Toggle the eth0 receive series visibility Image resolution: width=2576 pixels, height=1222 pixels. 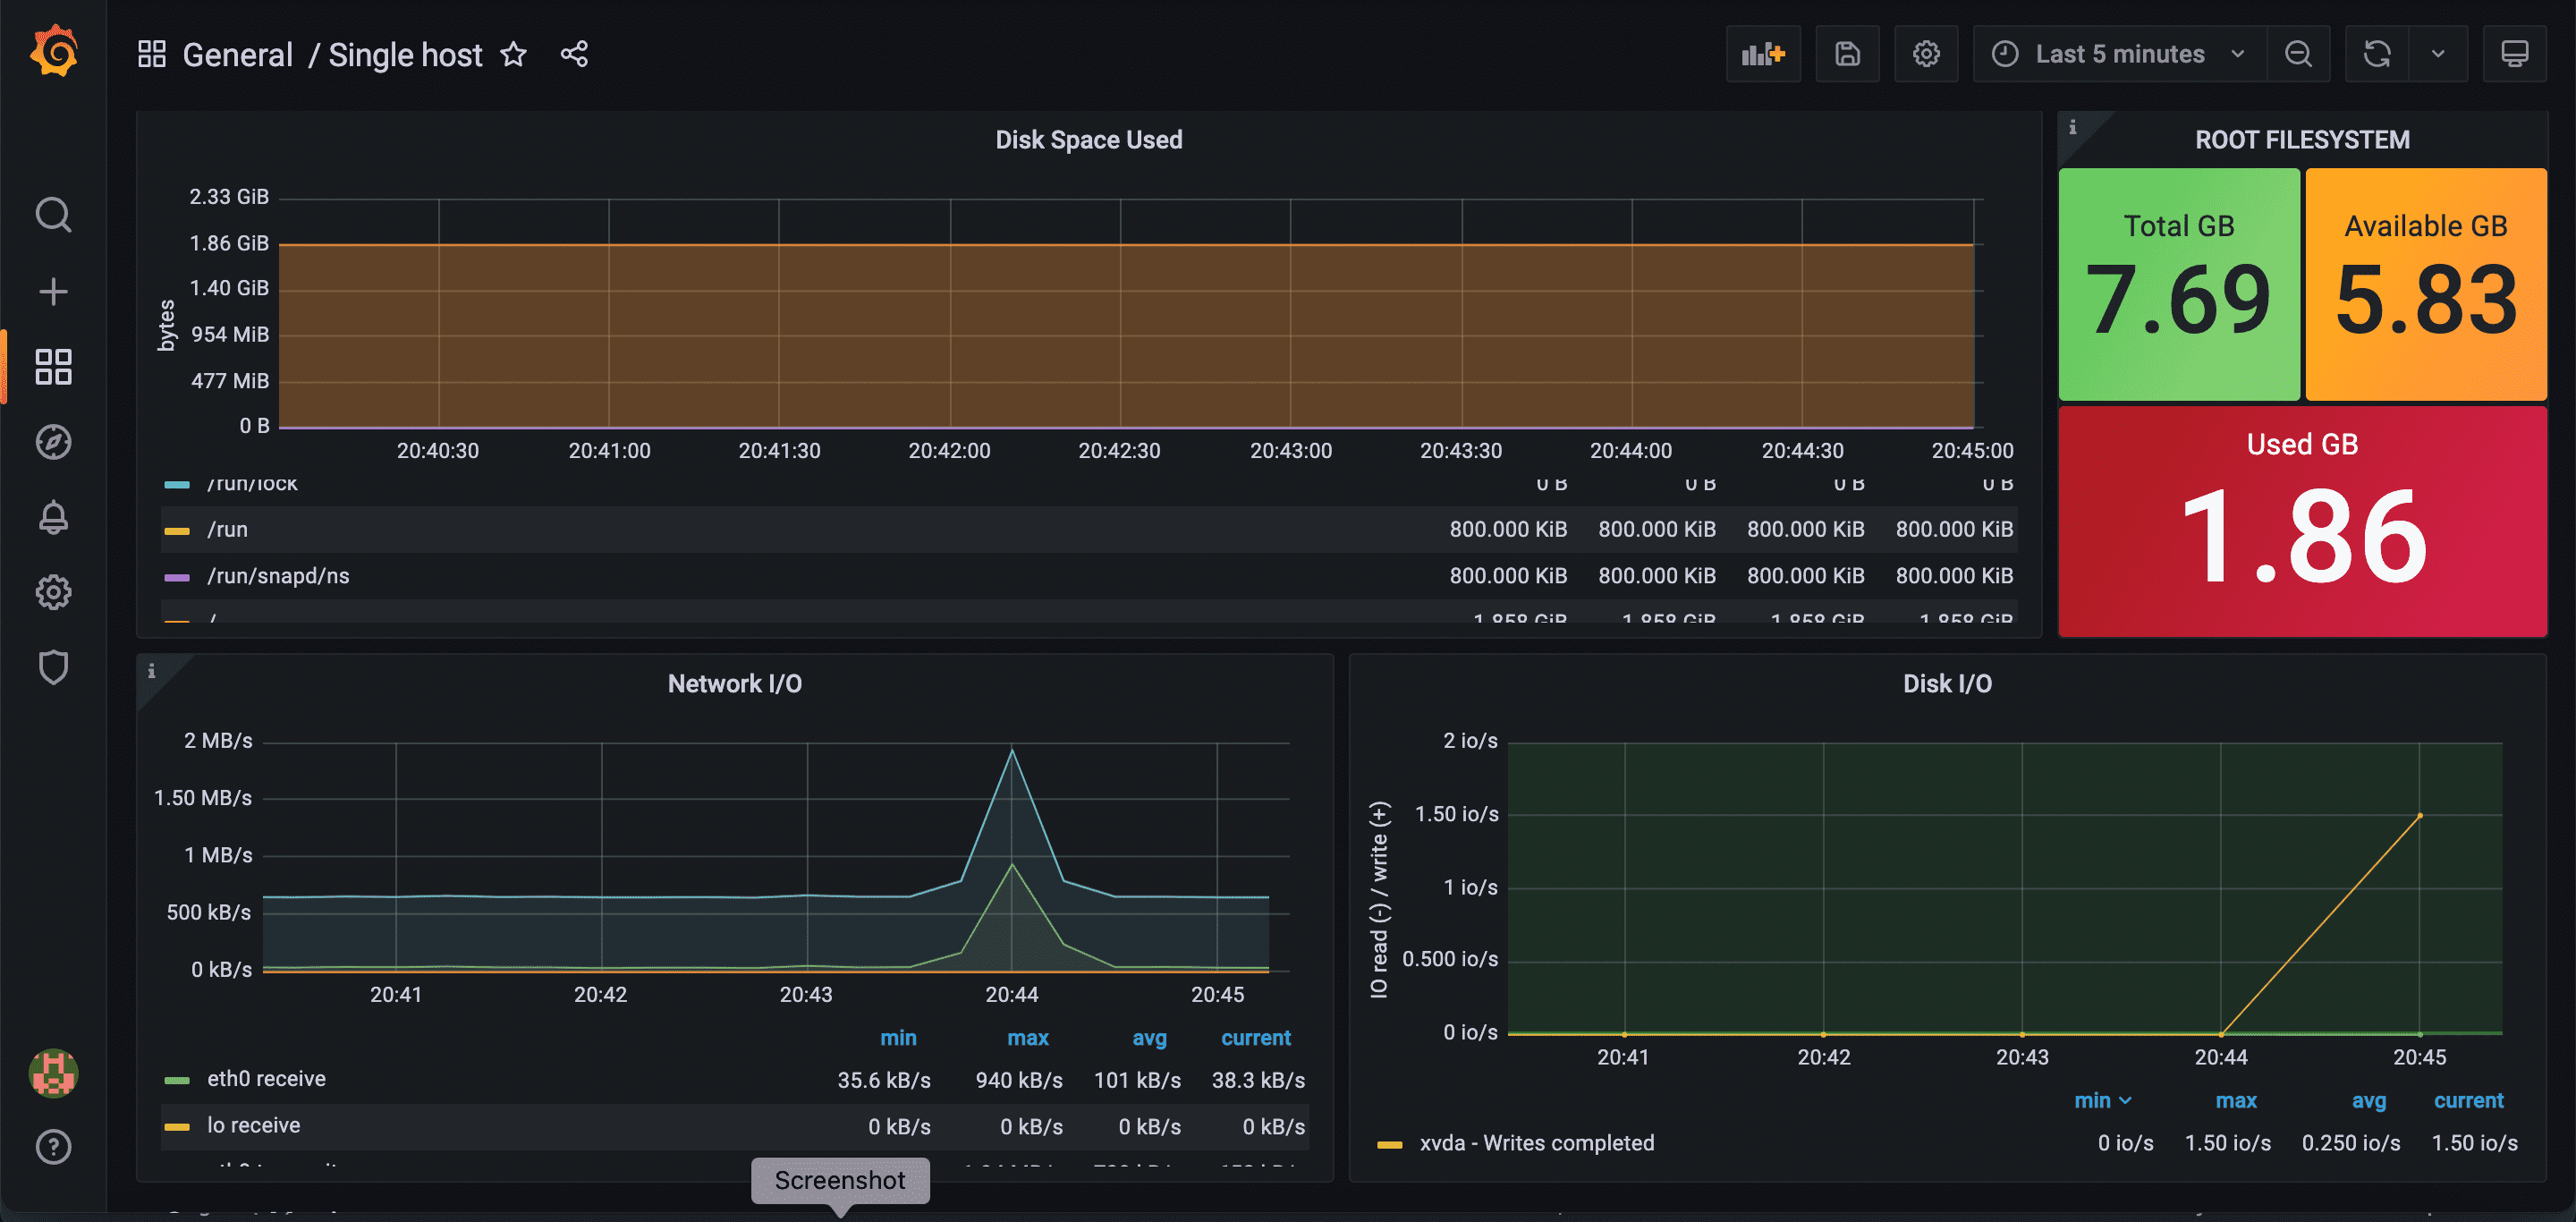click(266, 1079)
